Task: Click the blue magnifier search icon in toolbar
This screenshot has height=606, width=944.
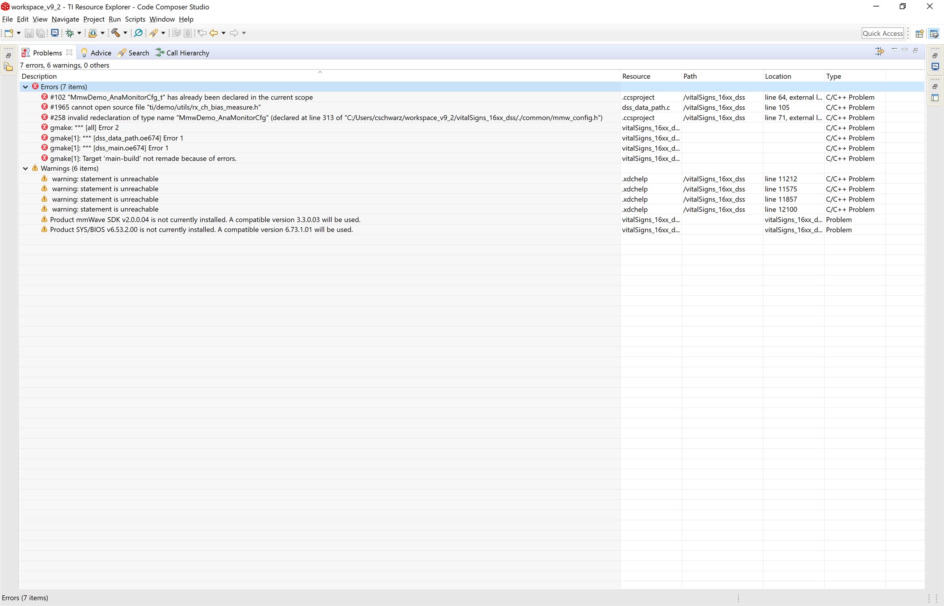Action: pyautogui.click(x=139, y=33)
